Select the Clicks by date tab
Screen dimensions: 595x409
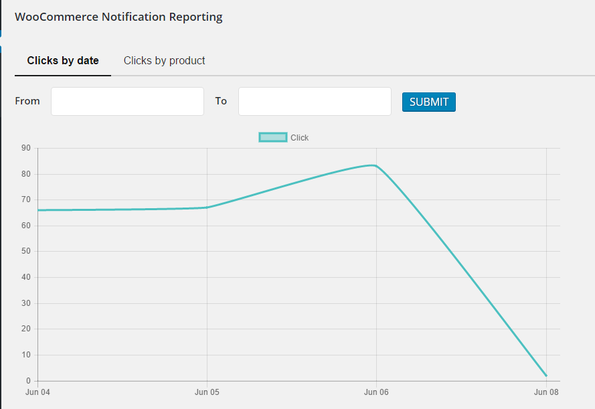(x=63, y=61)
